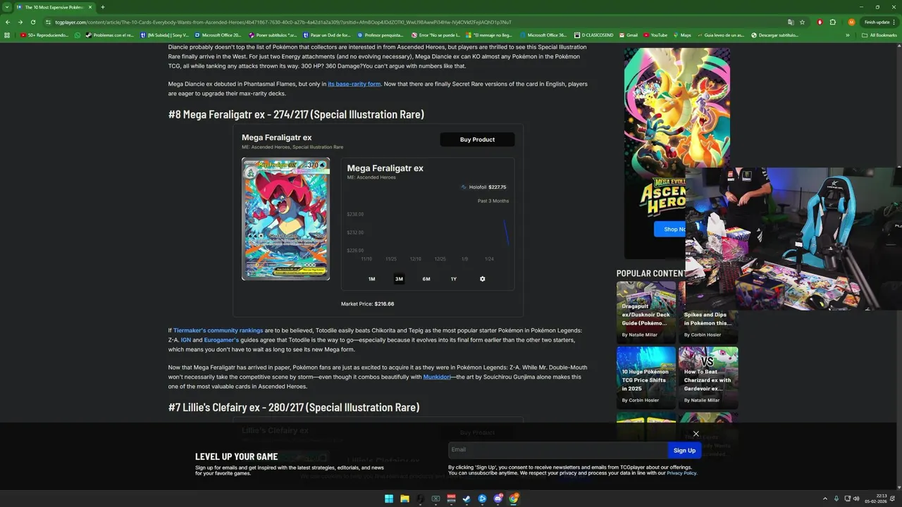This screenshot has height=507, width=902.
Task: Show hidden system tray icons
Action: tap(825, 499)
